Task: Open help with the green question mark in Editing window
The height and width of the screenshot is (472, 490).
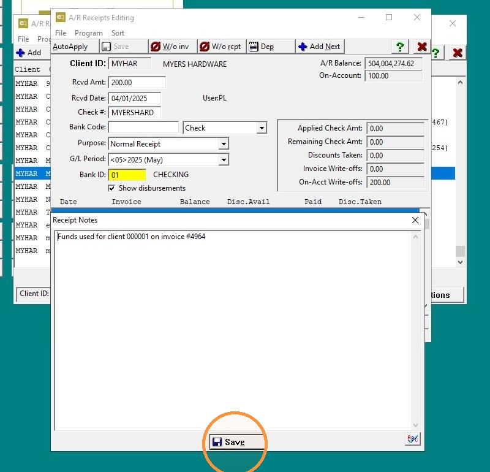Action: click(400, 47)
